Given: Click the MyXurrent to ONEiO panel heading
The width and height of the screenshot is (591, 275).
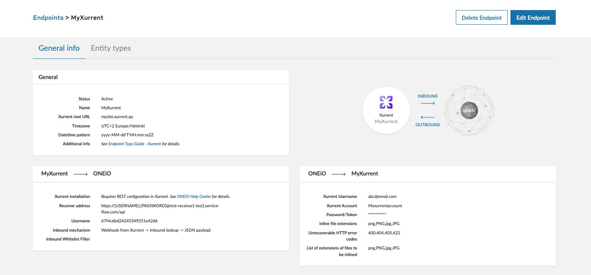Looking at the screenshot, I should [76, 174].
